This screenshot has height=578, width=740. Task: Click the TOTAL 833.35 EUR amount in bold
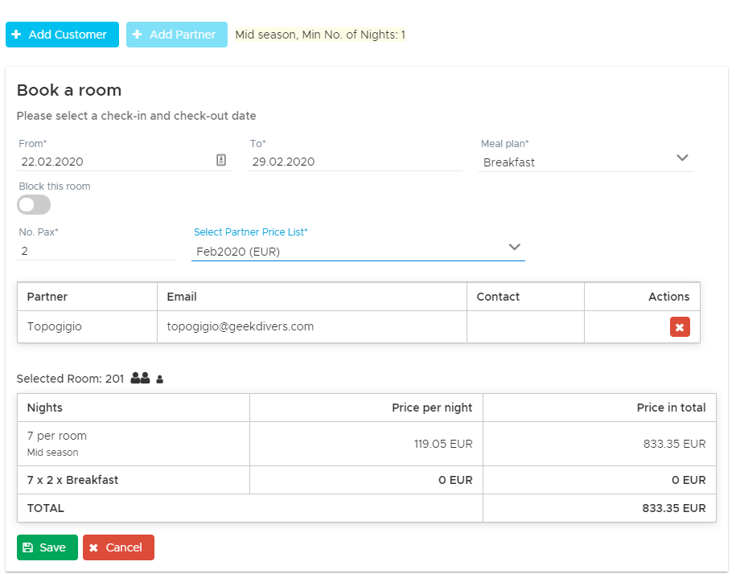click(x=673, y=508)
